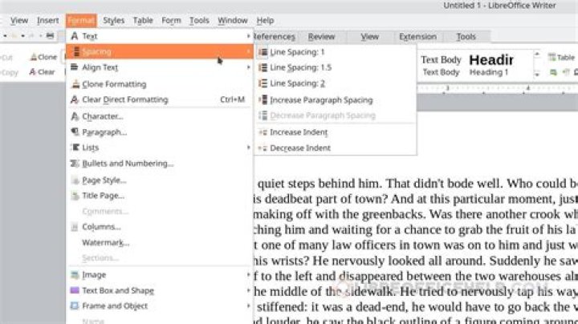
Task: Open the Character... dialog
Action: (x=160, y=116)
